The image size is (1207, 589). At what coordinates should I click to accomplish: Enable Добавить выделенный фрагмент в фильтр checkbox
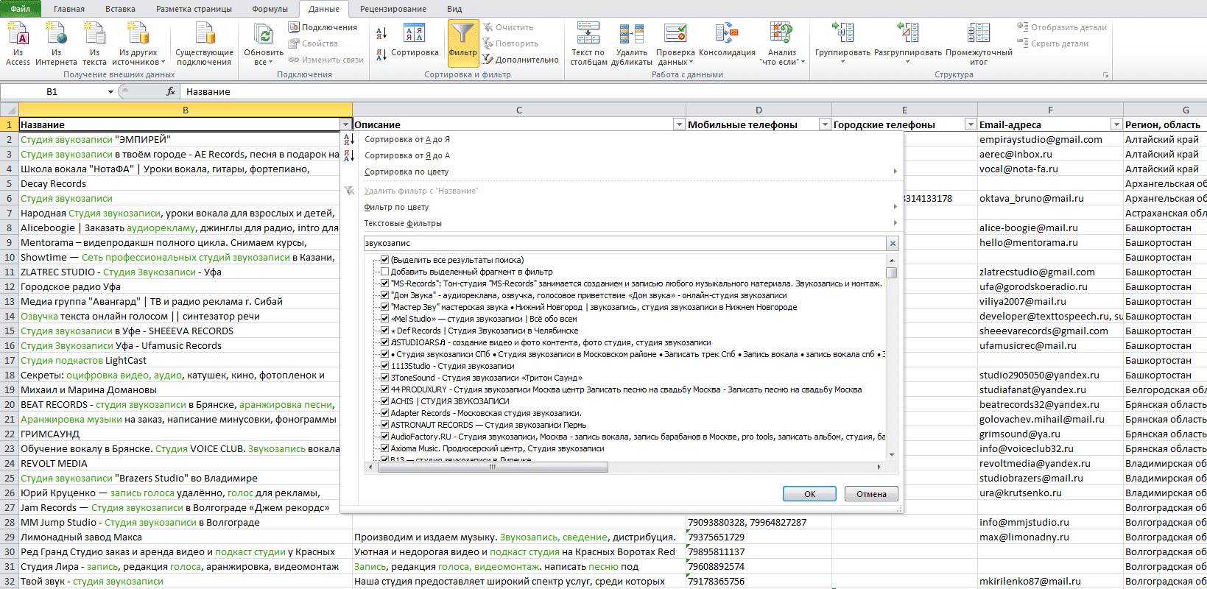(384, 272)
